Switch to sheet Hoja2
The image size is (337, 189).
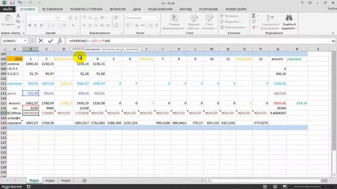50,181
